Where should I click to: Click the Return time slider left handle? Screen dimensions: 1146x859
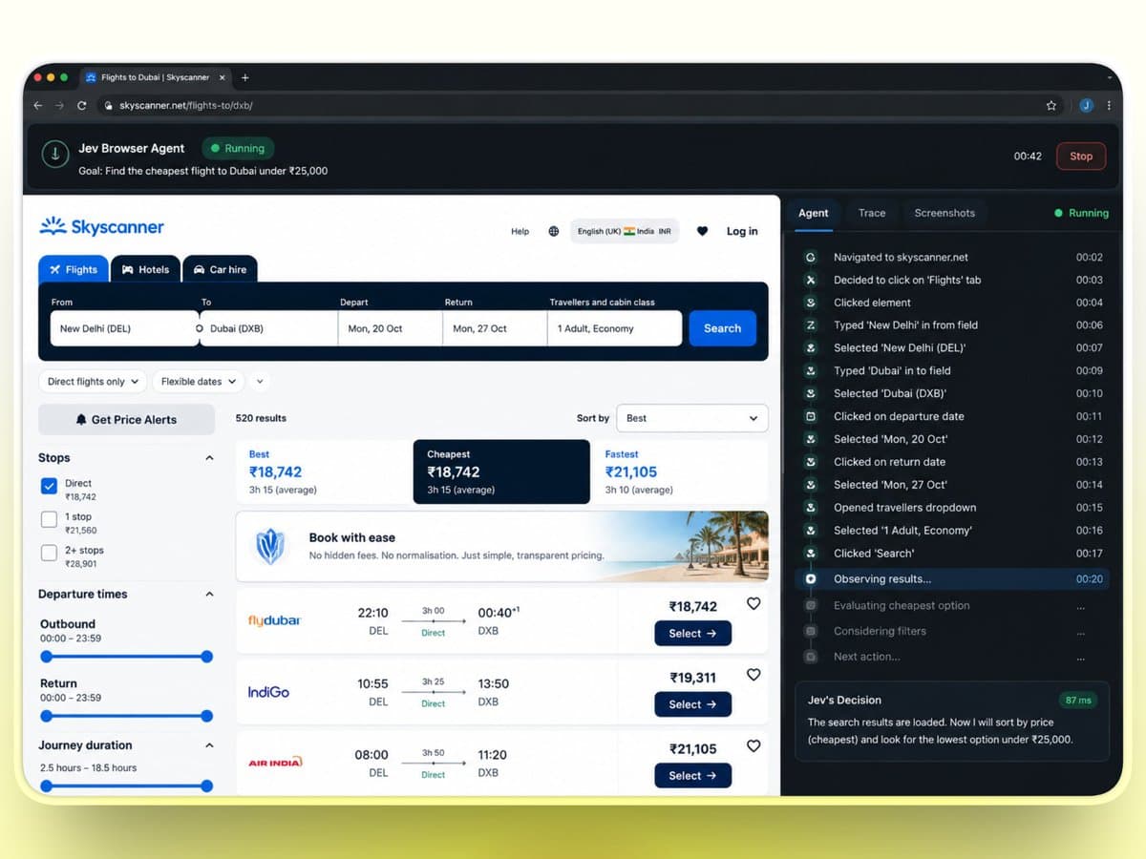tap(46, 716)
